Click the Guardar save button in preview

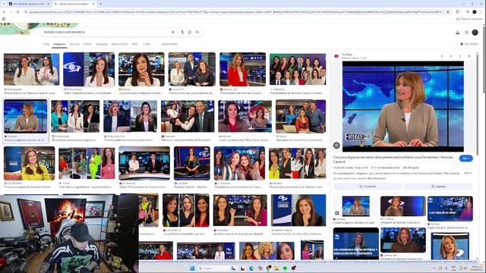438,187
